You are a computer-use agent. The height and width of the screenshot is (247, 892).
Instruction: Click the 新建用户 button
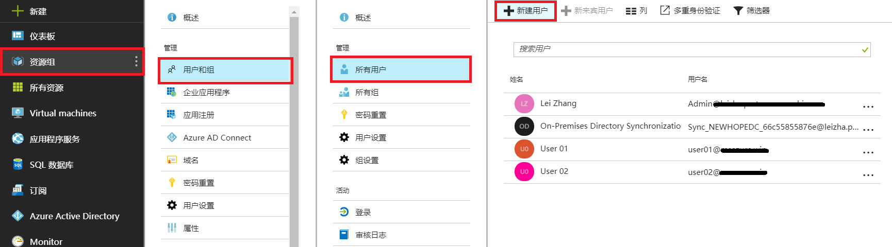point(525,11)
